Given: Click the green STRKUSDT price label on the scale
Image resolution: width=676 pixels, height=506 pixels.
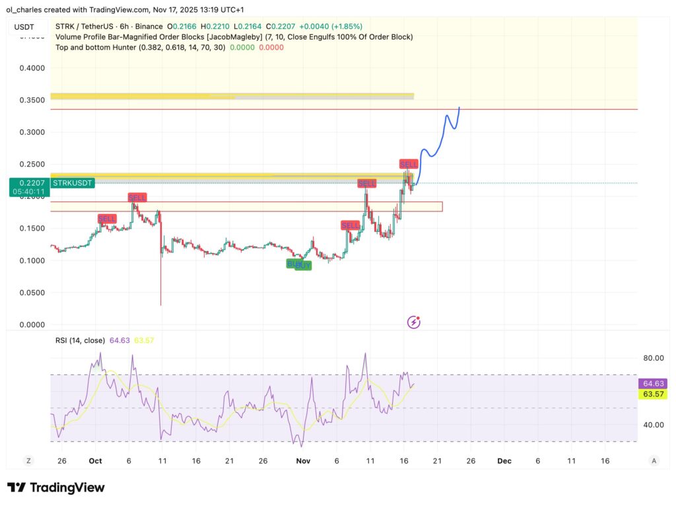Looking at the screenshot, I should pyautogui.click(x=73, y=182).
